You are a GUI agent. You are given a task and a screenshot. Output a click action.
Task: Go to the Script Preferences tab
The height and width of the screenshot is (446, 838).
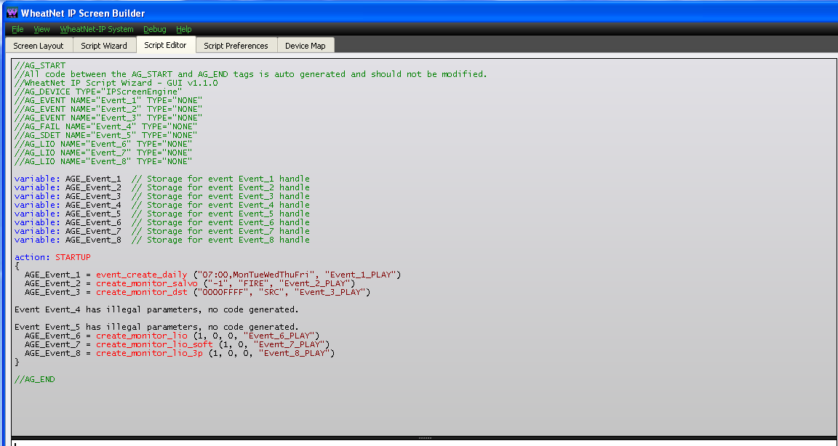coord(236,46)
